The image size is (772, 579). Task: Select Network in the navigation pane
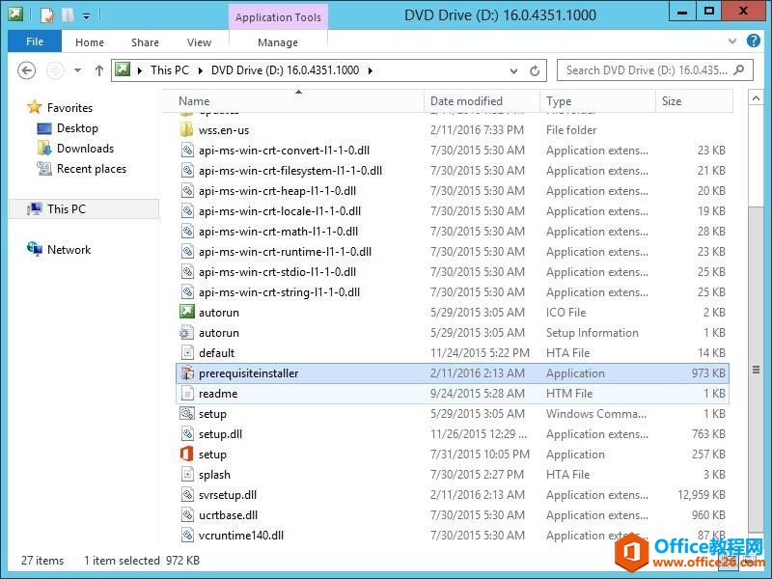pyautogui.click(x=69, y=250)
